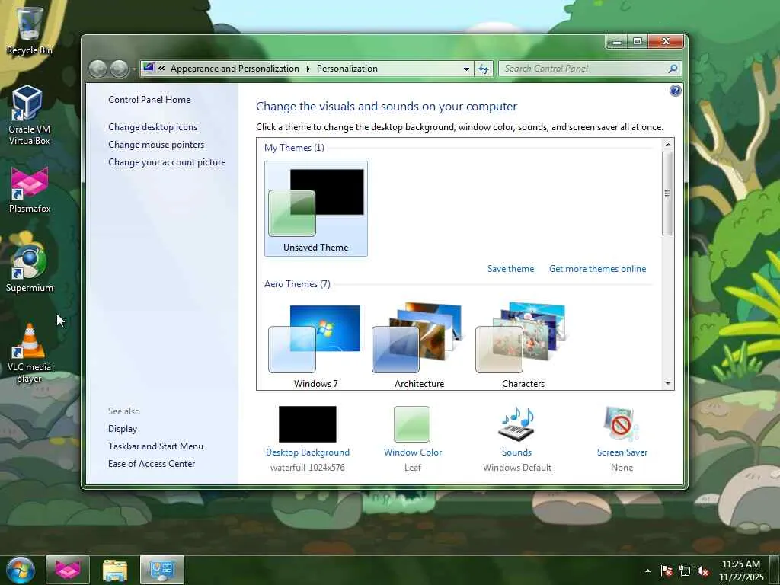780x585 pixels.
Task: Click the black Desktop Background preview
Action: 308,424
